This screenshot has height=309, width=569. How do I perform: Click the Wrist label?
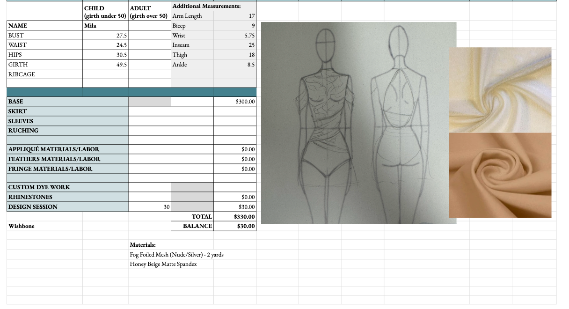tap(192, 36)
